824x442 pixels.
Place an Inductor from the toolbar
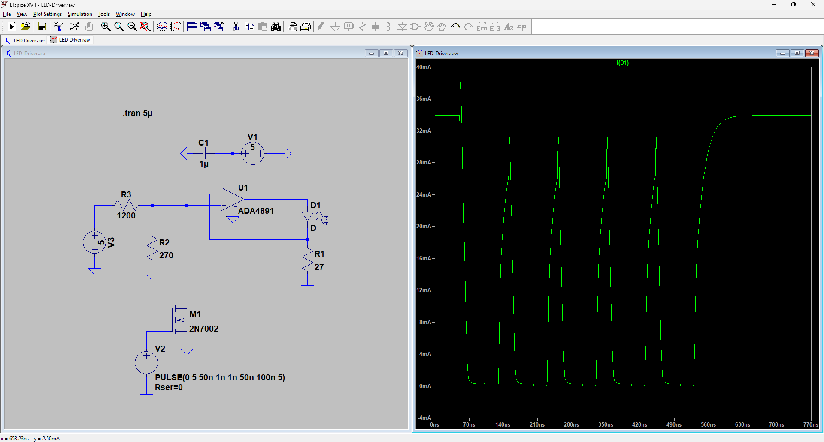click(x=388, y=27)
